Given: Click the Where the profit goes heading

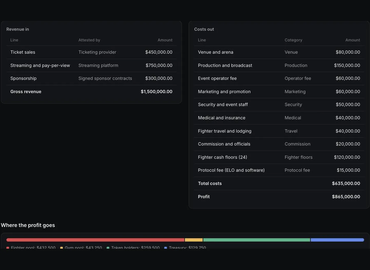Looking at the screenshot, I should 28,225.
